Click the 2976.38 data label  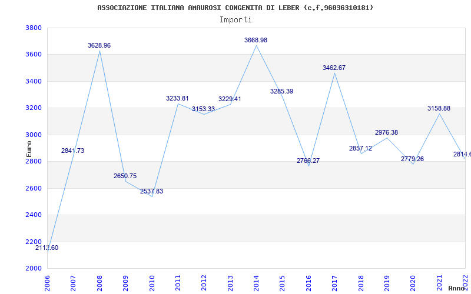coord(386,133)
